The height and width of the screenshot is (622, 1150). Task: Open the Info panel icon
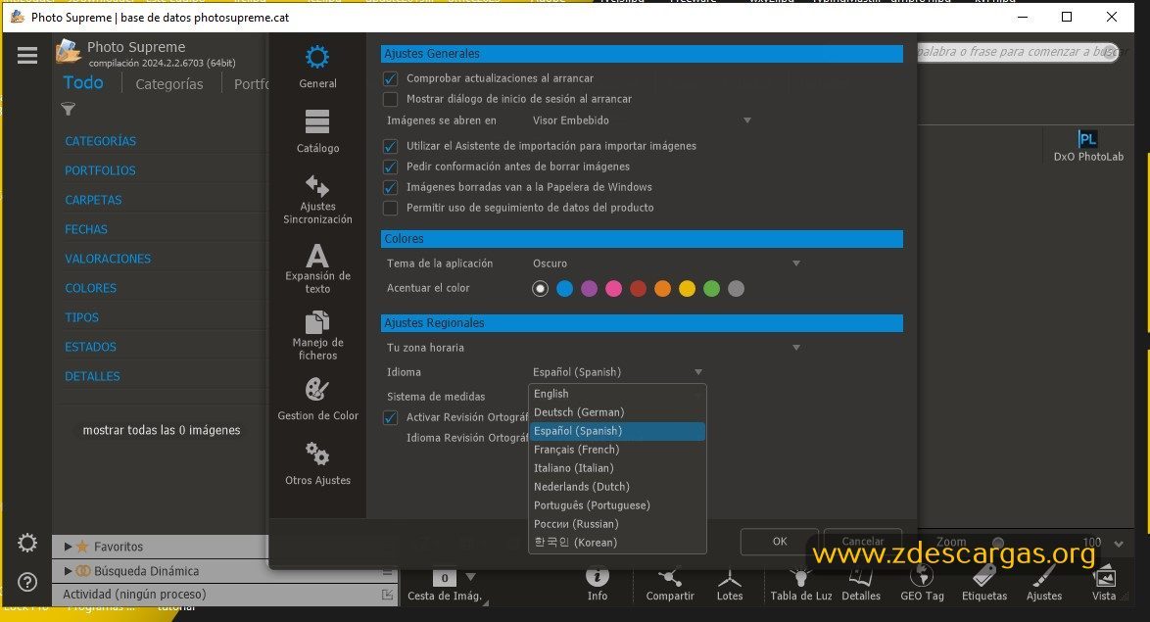pyautogui.click(x=597, y=585)
